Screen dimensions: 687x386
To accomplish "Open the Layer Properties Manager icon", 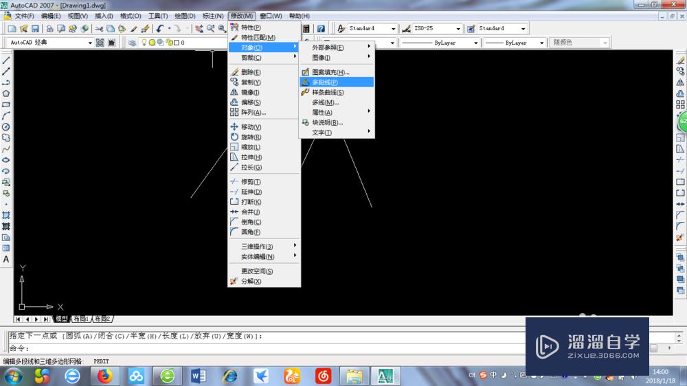I will click(x=132, y=43).
